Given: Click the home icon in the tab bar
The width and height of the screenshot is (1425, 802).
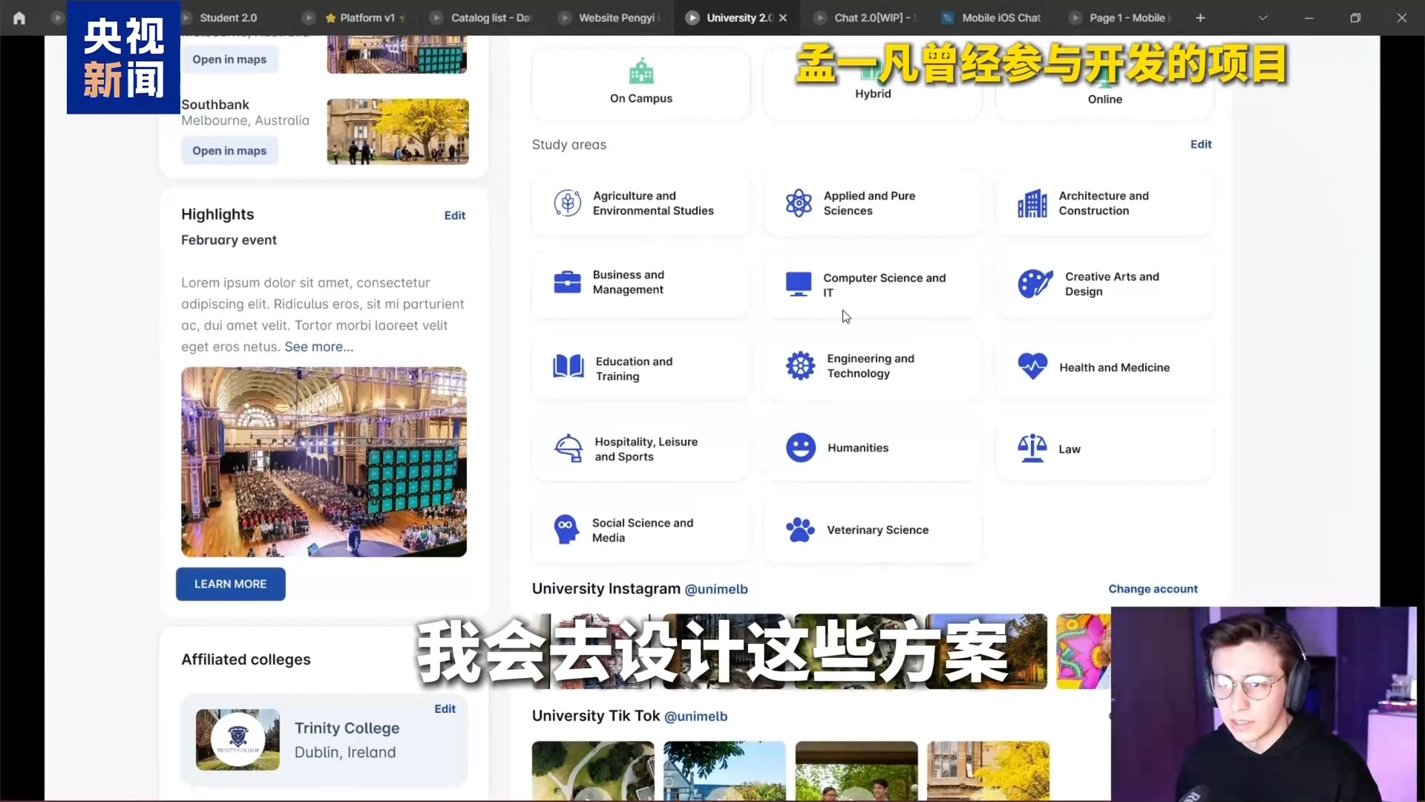Looking at the screenshot, I should point(19,18).
